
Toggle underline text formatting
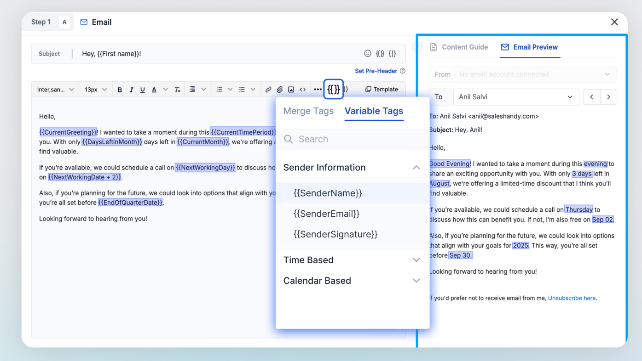(x=143, y=90)
